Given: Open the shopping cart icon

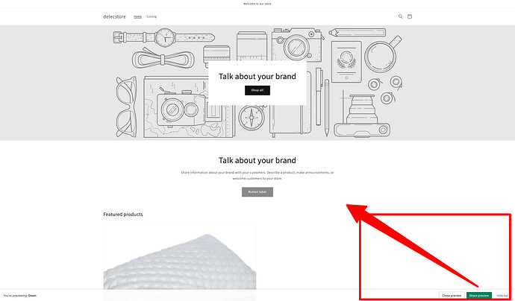Looking at the screenshot, I should click(410, 16).
